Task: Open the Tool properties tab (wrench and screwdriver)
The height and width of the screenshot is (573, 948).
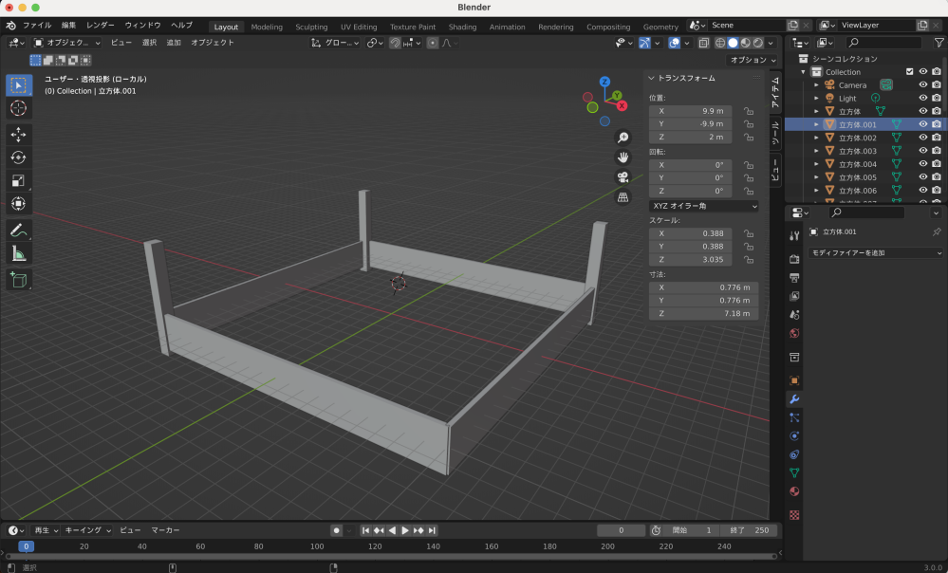Action: coord(794,235)
